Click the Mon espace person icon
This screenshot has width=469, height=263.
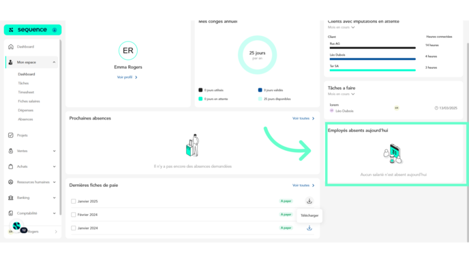(11, 62)
